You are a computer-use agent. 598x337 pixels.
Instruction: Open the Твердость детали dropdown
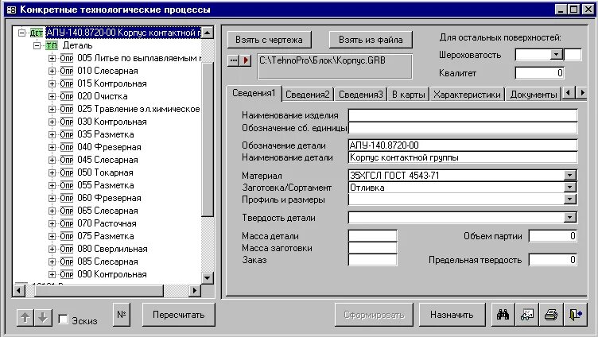coord(570,217)
